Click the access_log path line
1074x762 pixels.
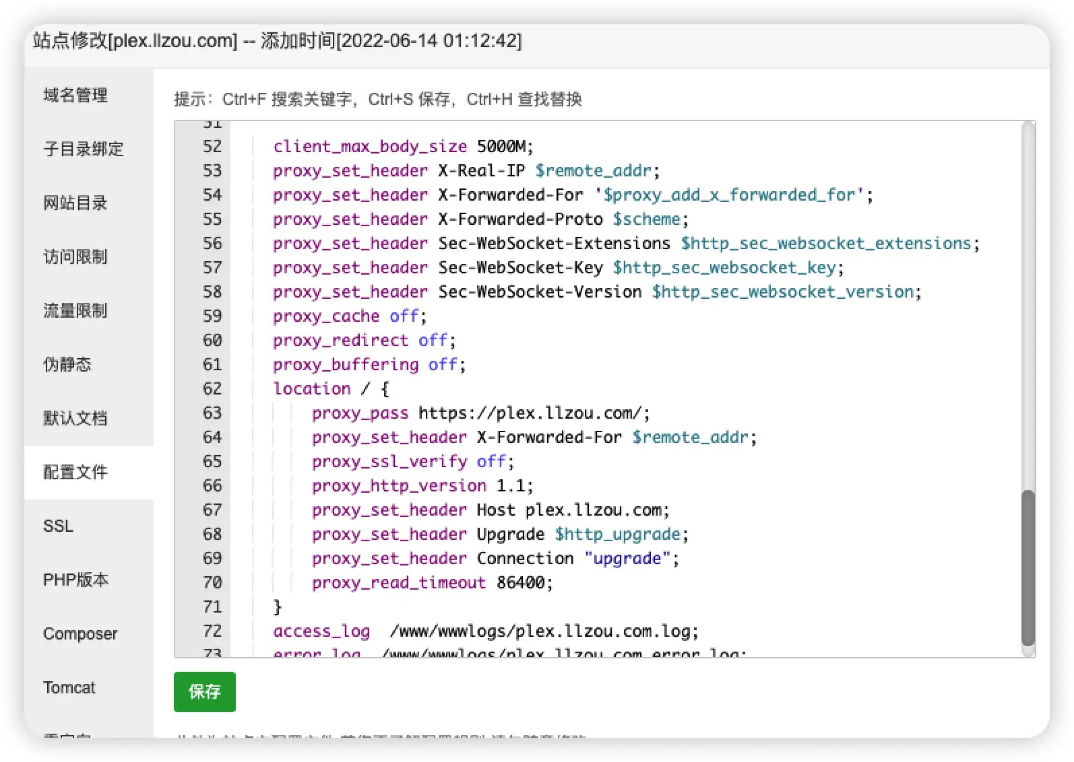coord(486,631)
